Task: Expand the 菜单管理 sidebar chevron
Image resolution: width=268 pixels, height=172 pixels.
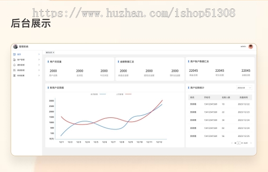Action: pos(39,70)
